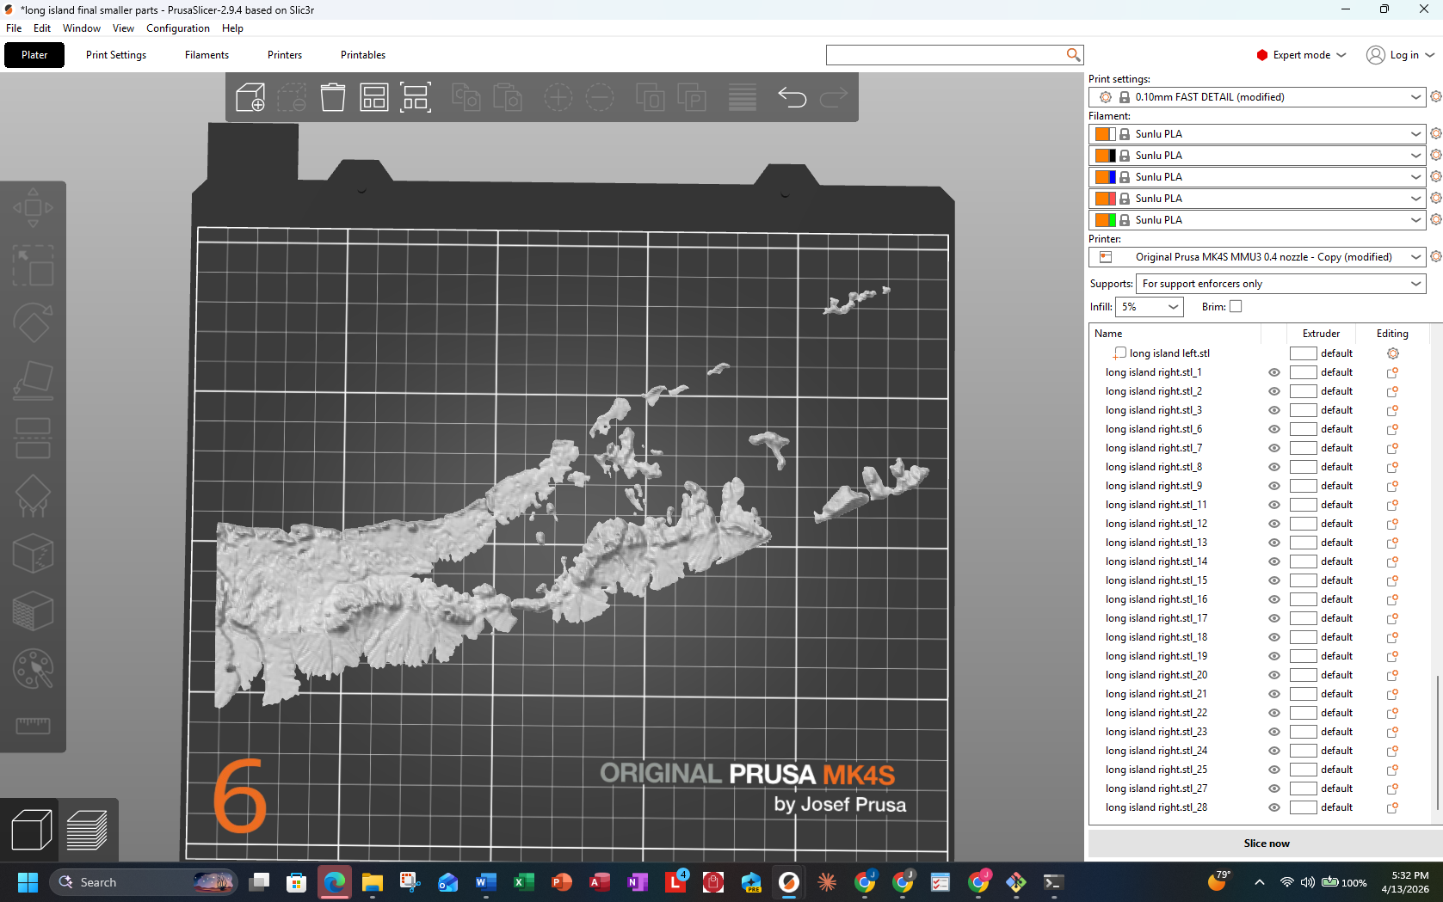Select long island right.stl_16 in object list
This screenshot has height=902, width=1443.
(x=1156, y=599)
